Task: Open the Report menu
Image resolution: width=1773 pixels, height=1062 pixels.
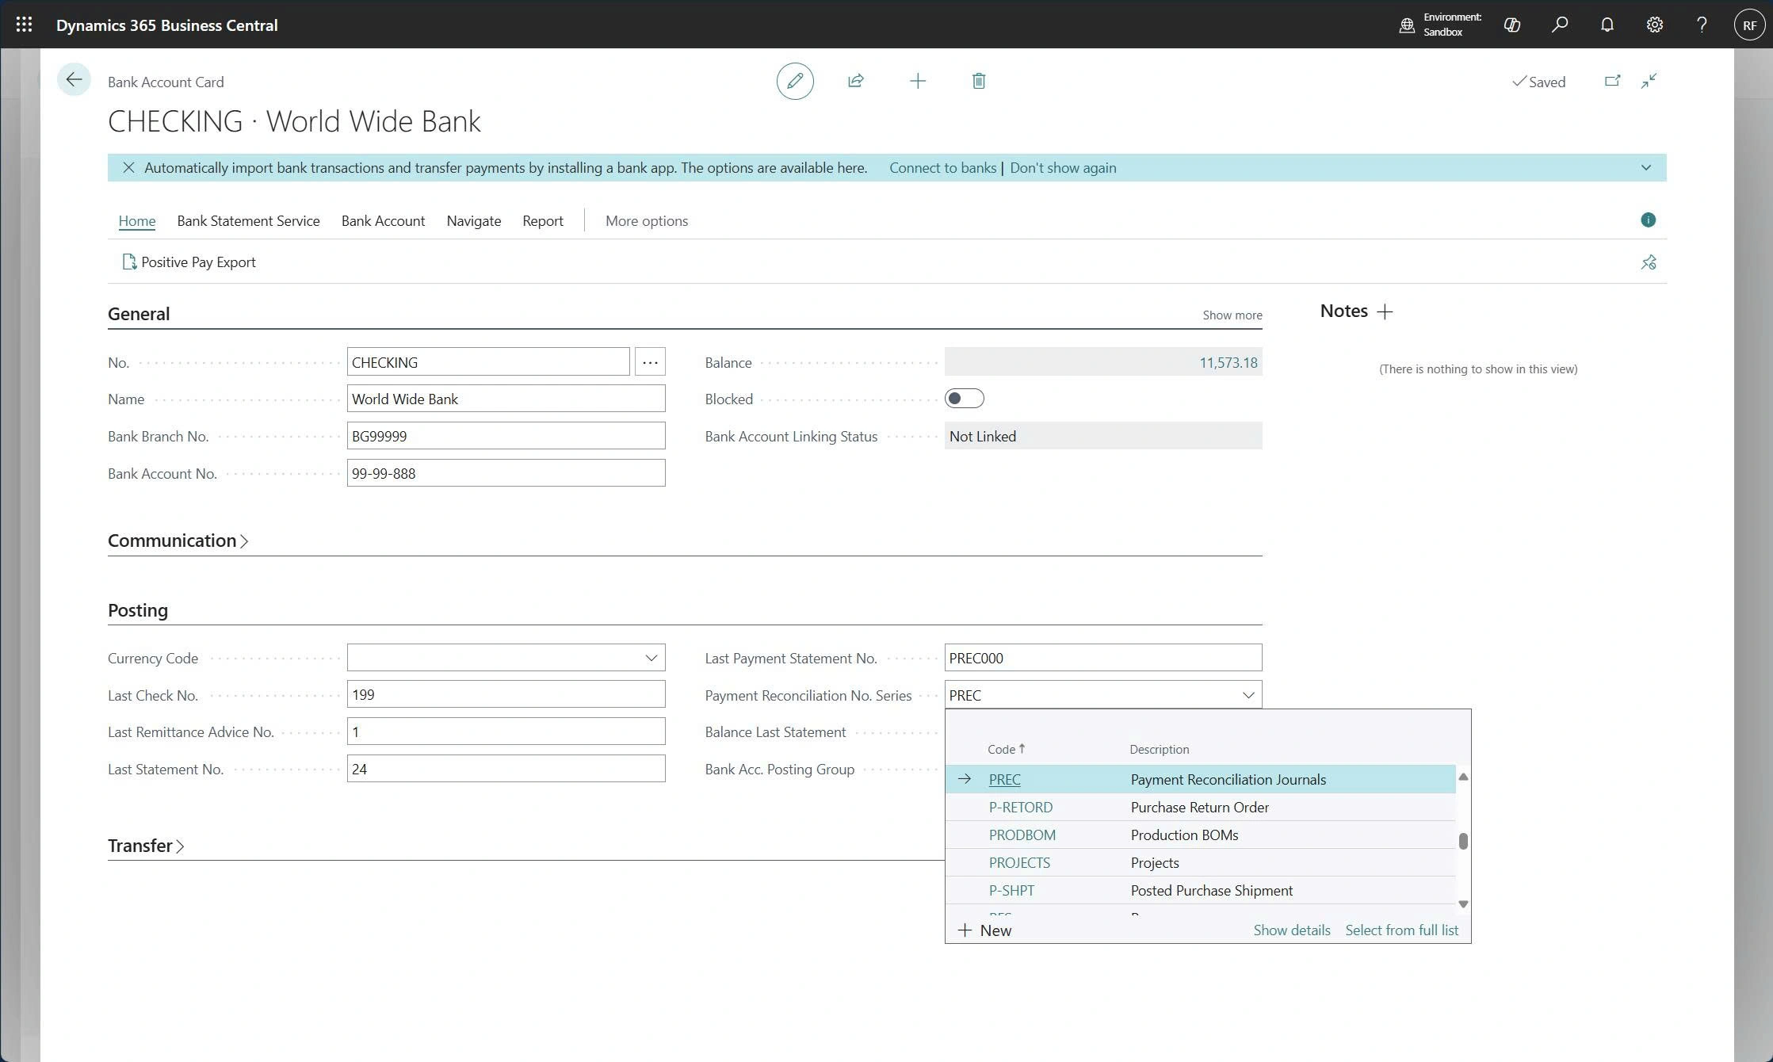Action: point(543,221)
